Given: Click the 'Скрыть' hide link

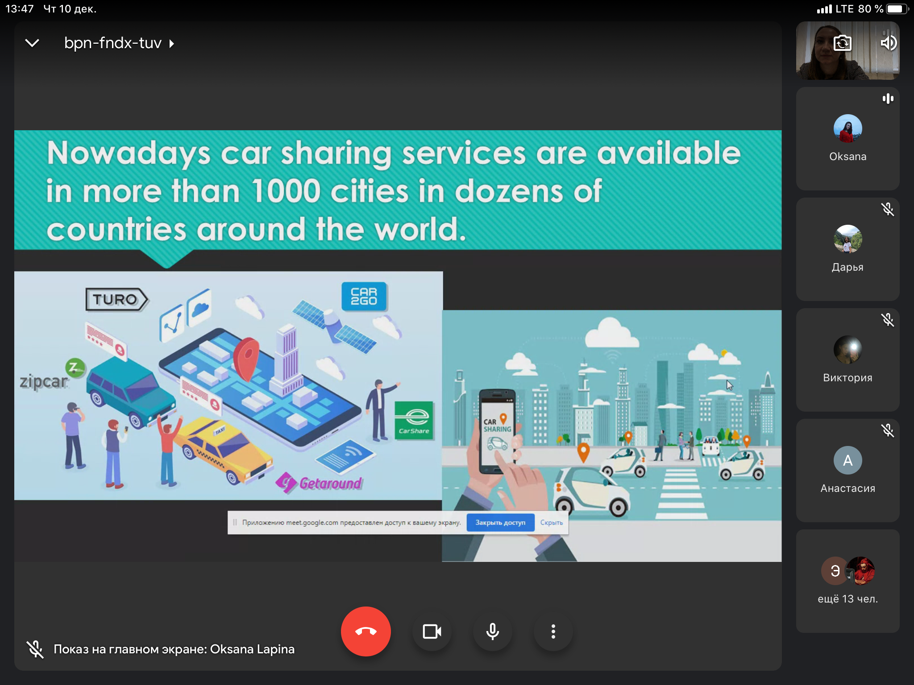Looking at the screenshot, I should pyautogui.click(x=552, y=523).
